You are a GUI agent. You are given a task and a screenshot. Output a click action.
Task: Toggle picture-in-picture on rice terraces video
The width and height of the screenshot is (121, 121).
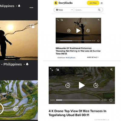57,70
